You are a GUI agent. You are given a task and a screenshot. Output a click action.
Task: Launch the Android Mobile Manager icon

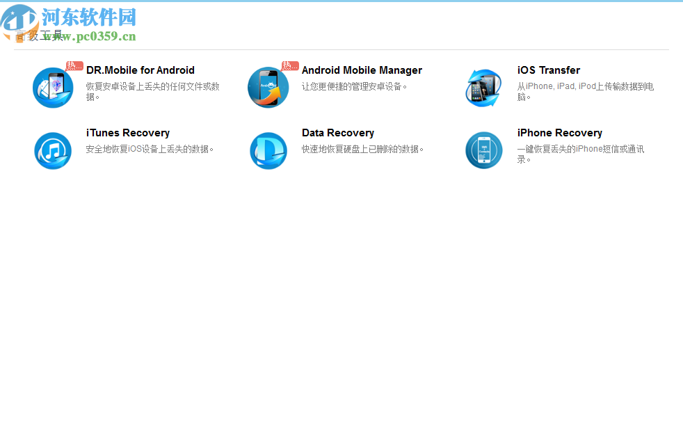point(268,87)
